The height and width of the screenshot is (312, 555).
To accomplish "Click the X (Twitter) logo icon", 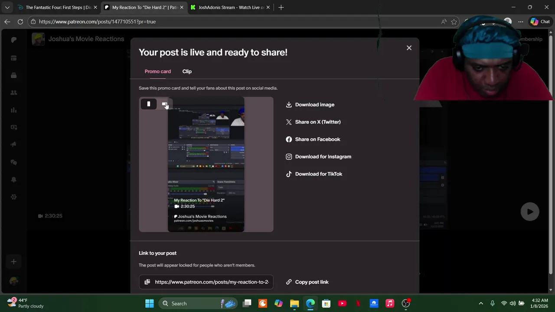I will 289,122.
